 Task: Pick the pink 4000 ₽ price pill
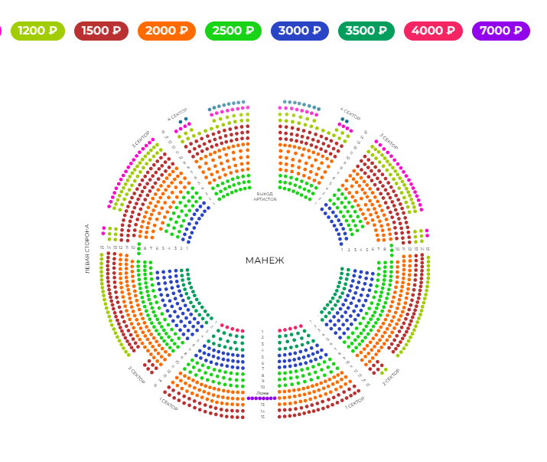[432, 31]
